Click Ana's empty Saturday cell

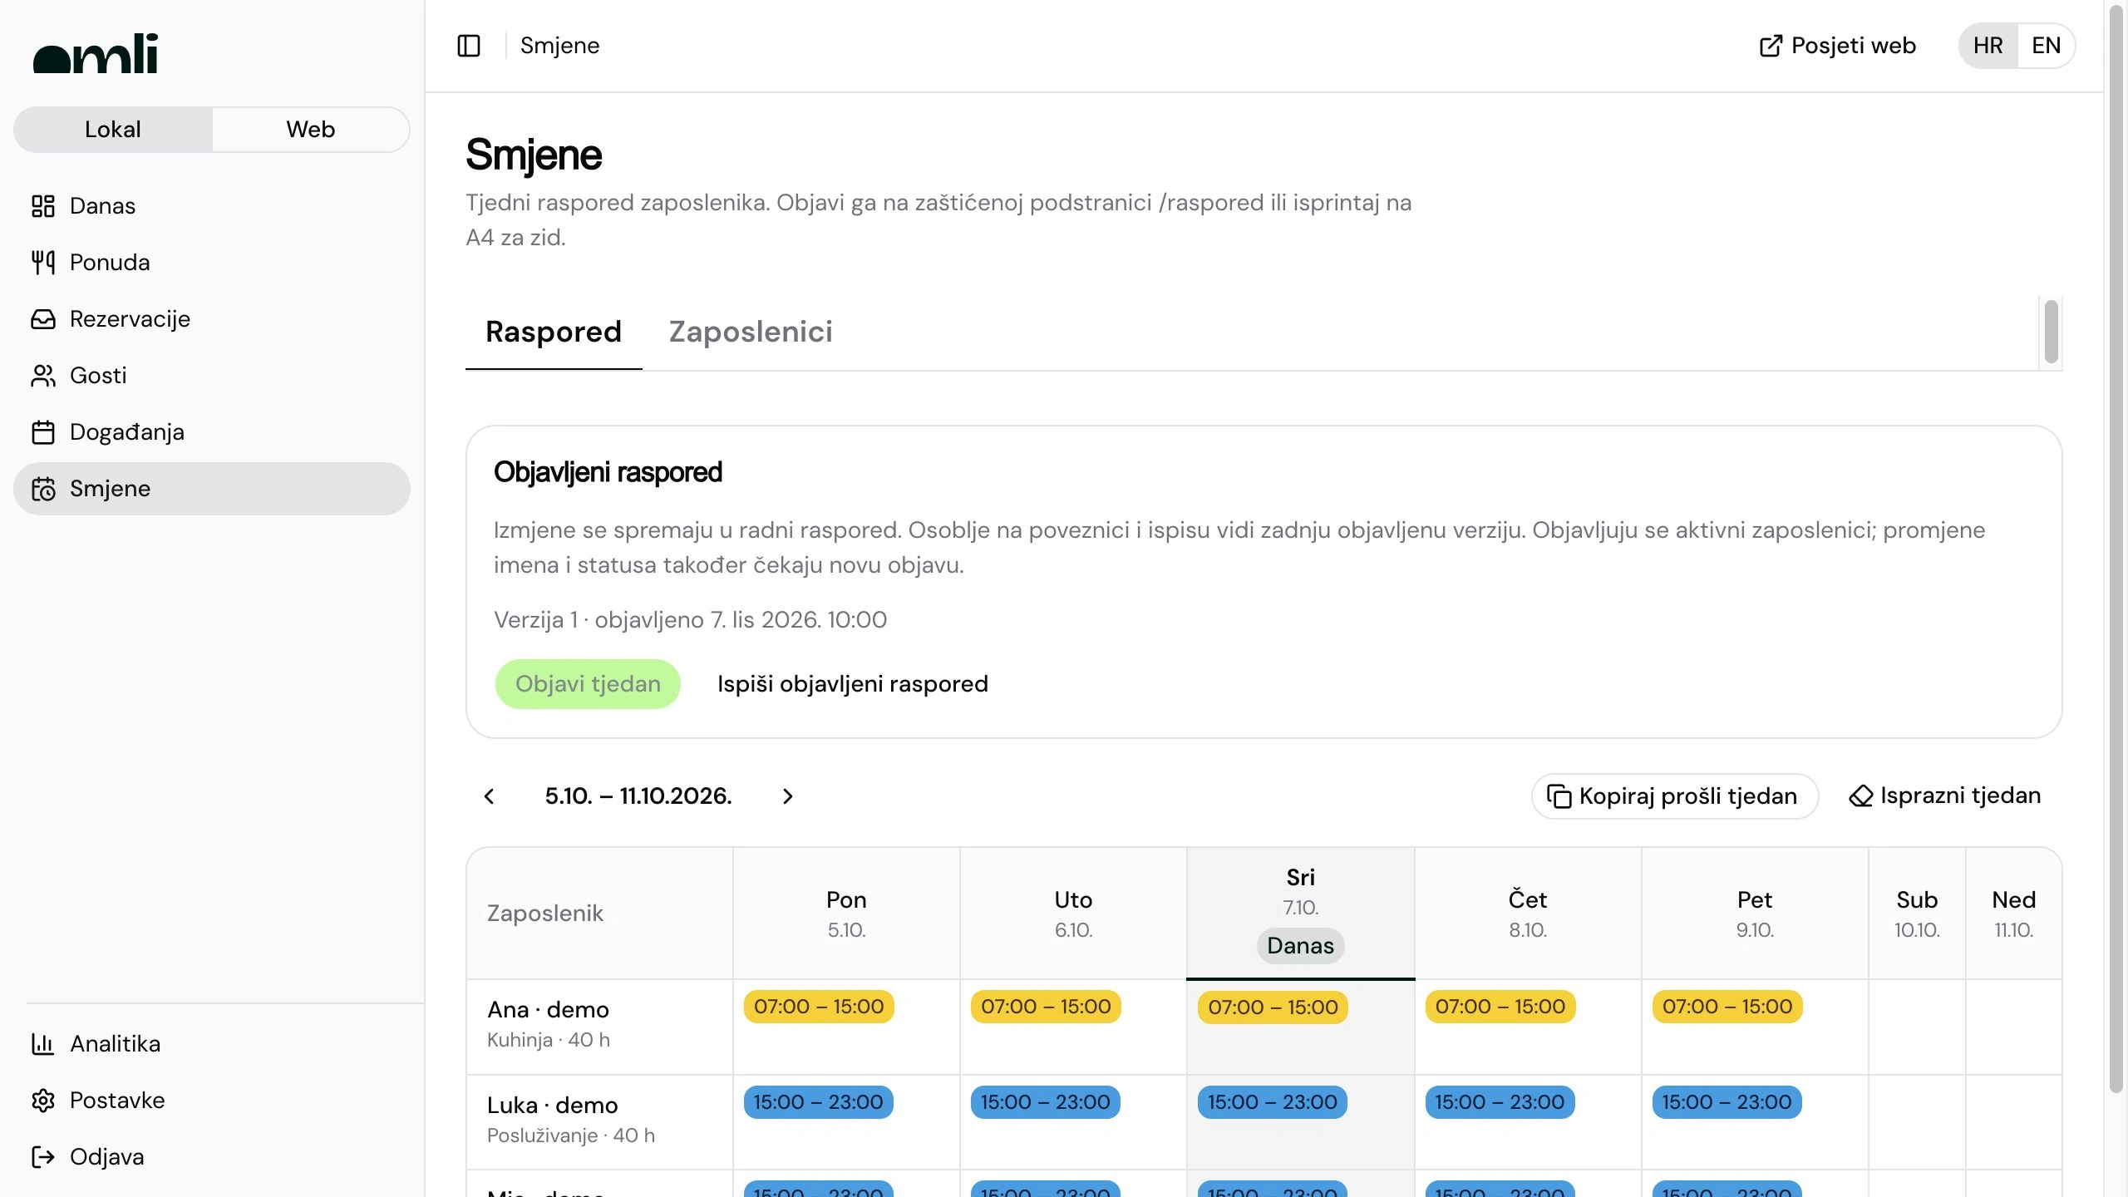[1917, 1027]
